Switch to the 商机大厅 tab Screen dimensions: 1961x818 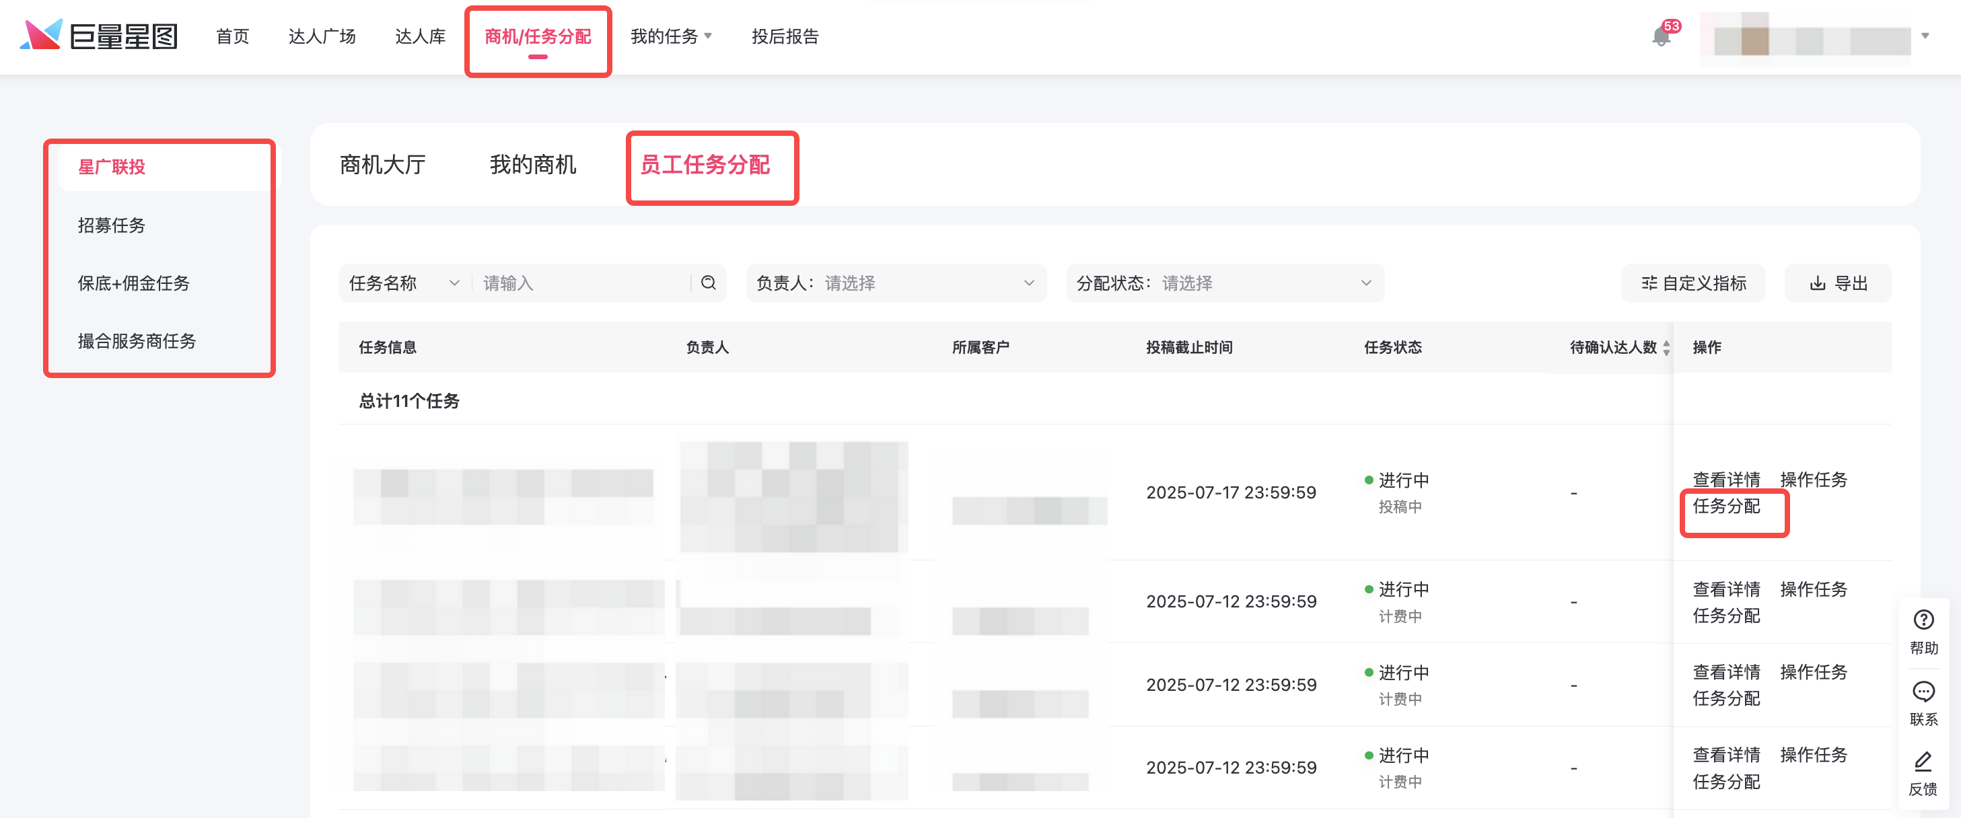pos(382,164)
